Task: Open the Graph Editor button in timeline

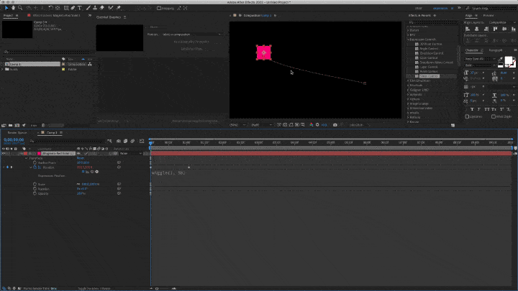Action: [142, 142]
